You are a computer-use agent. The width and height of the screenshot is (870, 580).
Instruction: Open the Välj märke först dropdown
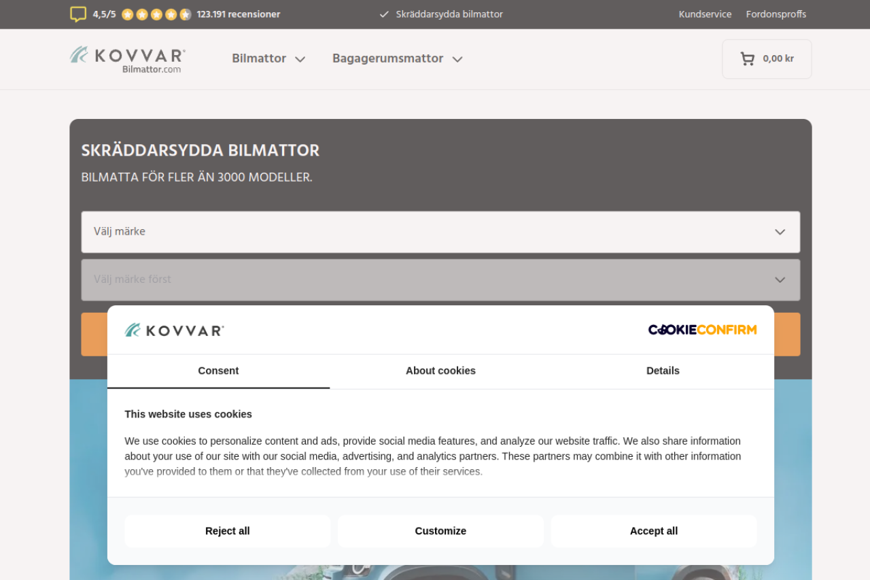tap(440, 279)
